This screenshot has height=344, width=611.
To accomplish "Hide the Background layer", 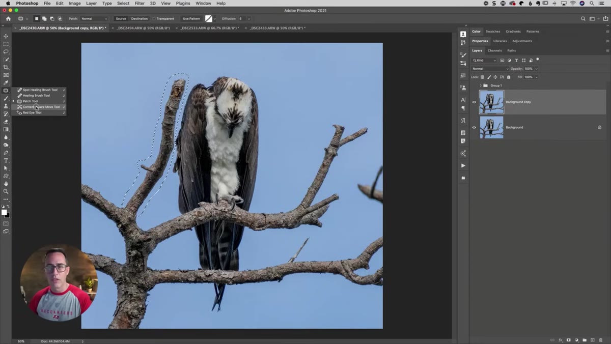I will pyautogui.click(x=474, y=127).
